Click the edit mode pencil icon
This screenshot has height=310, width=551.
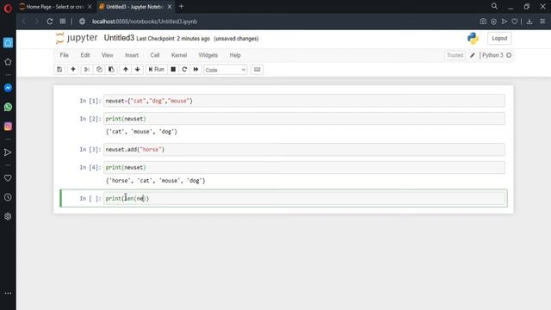(473, 55)
